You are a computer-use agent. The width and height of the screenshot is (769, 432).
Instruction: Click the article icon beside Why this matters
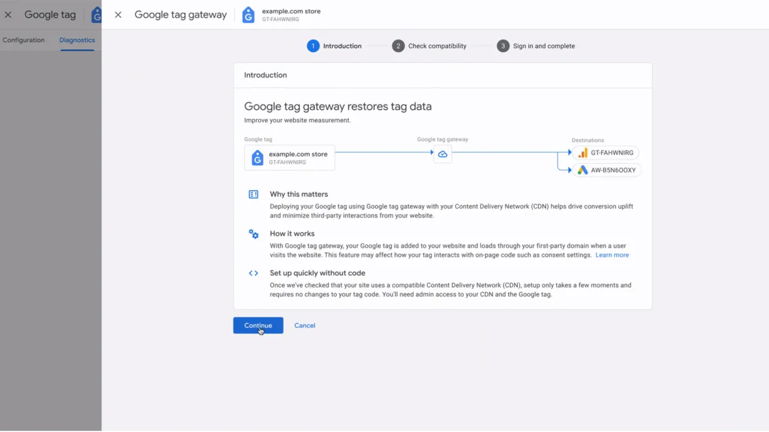click(253, 194)
